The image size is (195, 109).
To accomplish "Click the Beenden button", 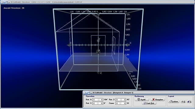I will click(x=158, y=100).
